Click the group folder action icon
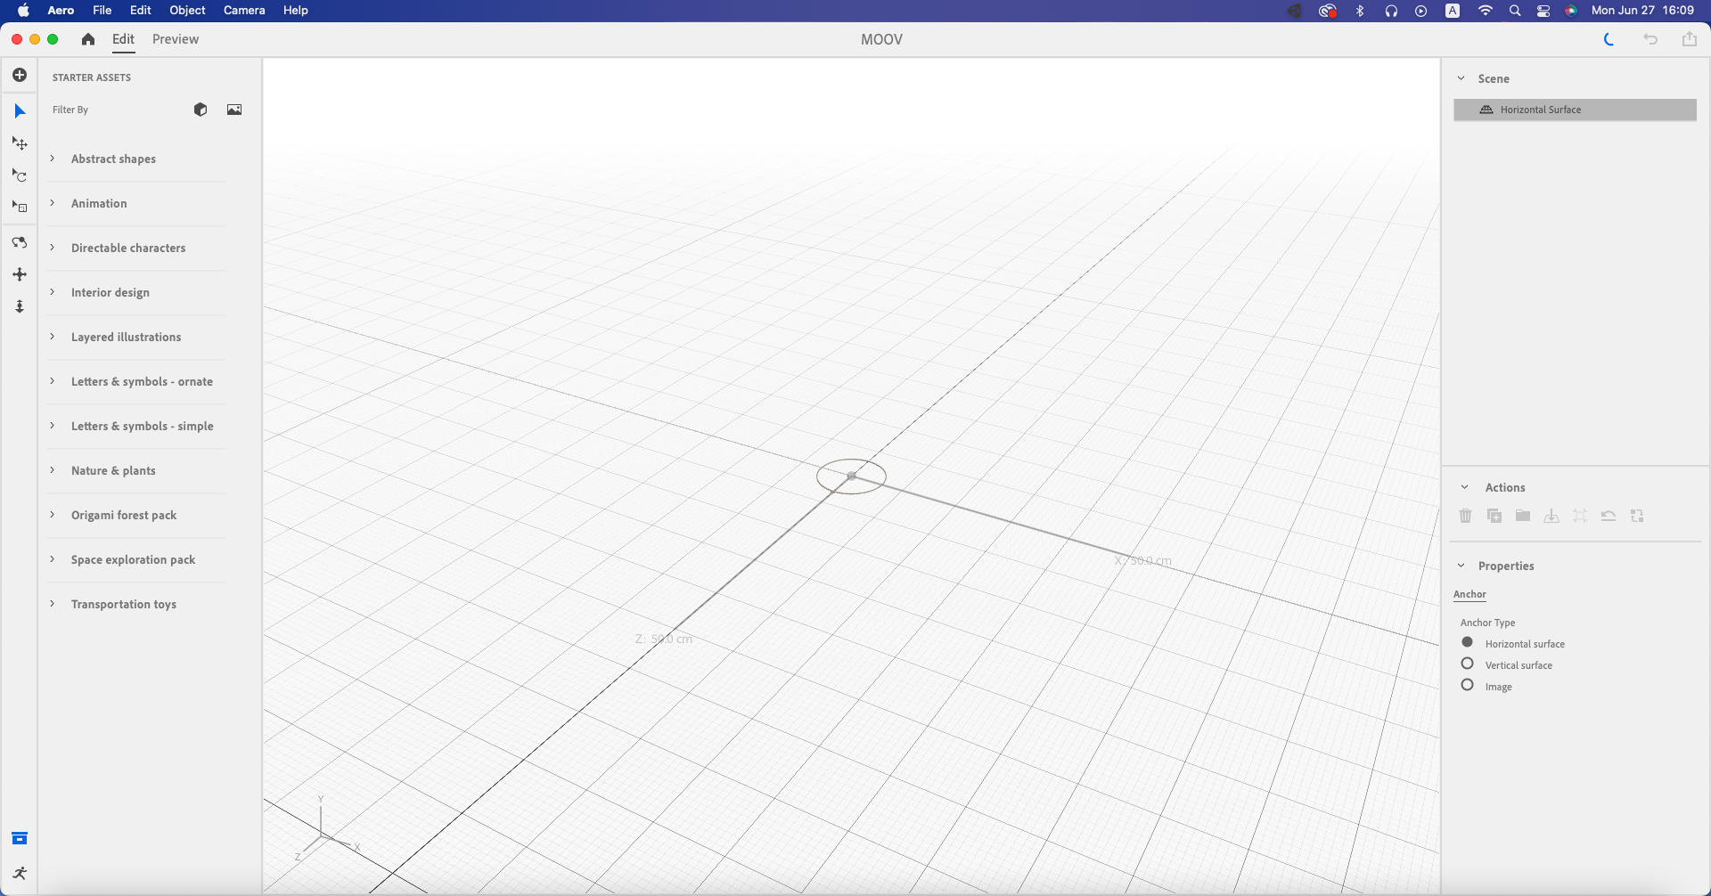 coord(1523,516)
